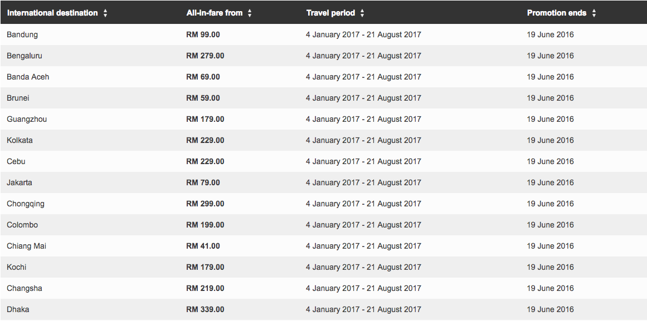Click the RM 79.00 Jakarta fare
Screen dimensions: 647x321
(x=203, y=182)
